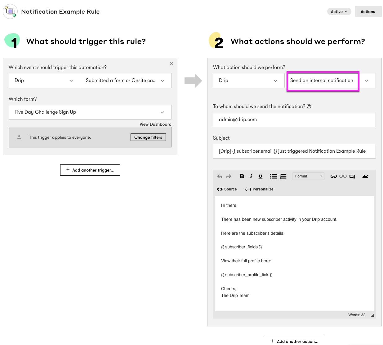The height and width of the screenshot is (345, 383).
Task: Click the redo arrow in editor toolbar
Action: 229,176
